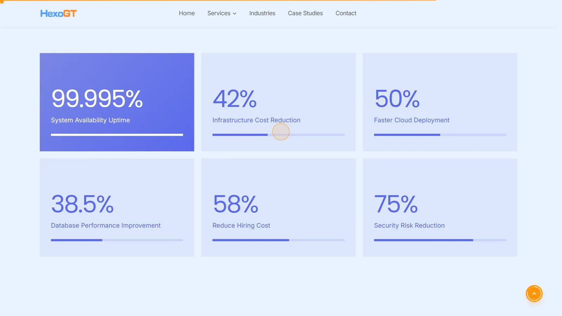
Task: Click the Reduce Hiring Cost progress bar
Action: (x=279, y=240)
